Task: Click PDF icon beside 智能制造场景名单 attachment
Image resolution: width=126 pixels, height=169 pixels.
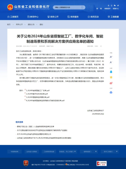Action: [x=25, y=96]
